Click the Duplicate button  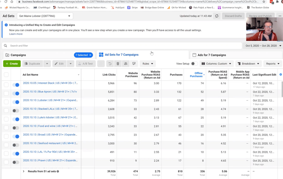(32, 64)
